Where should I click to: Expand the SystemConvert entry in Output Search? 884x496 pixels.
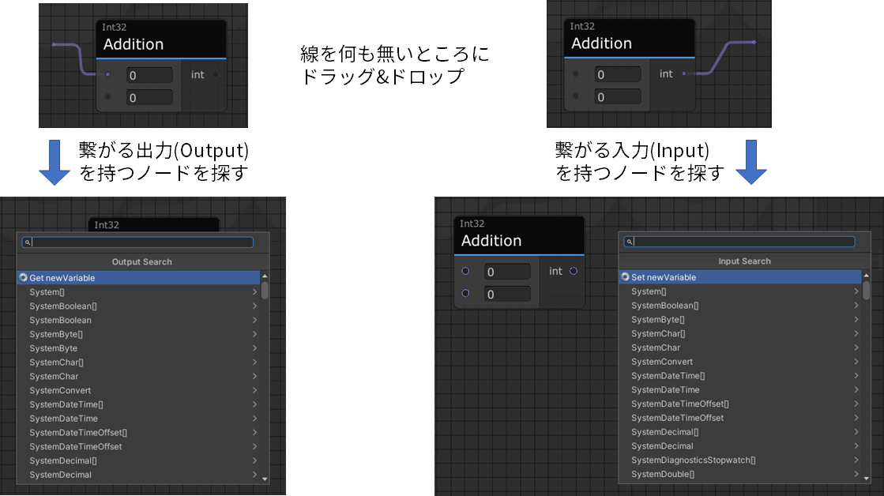[x=255, y=390]
